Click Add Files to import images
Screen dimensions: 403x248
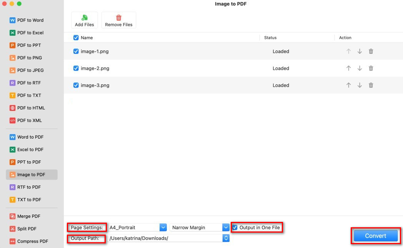point(84,20)
